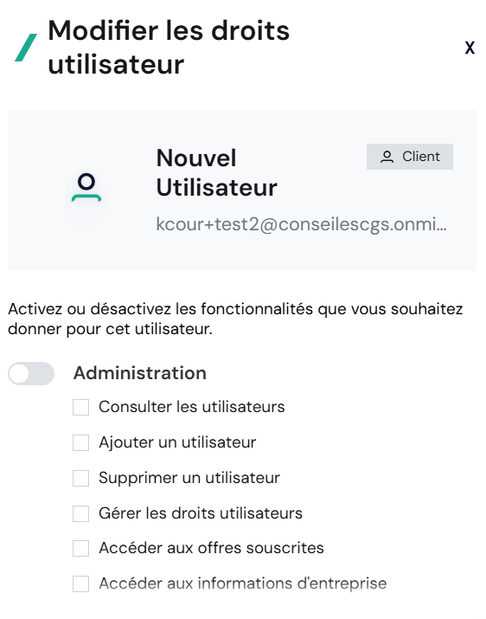Tick Accéder aux informations d'entreprise checkbox
Image resolution: width=486 pixels, height=619 pixels.
[x=80, y=584]
